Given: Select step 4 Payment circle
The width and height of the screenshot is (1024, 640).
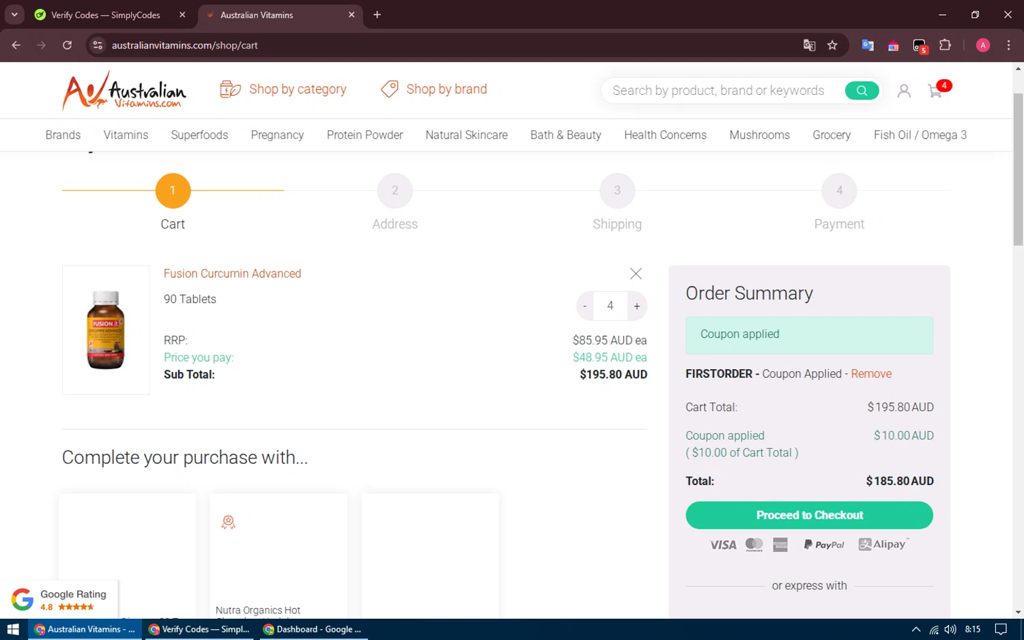Looking at the screenshot, I should (x=839, y=190).
